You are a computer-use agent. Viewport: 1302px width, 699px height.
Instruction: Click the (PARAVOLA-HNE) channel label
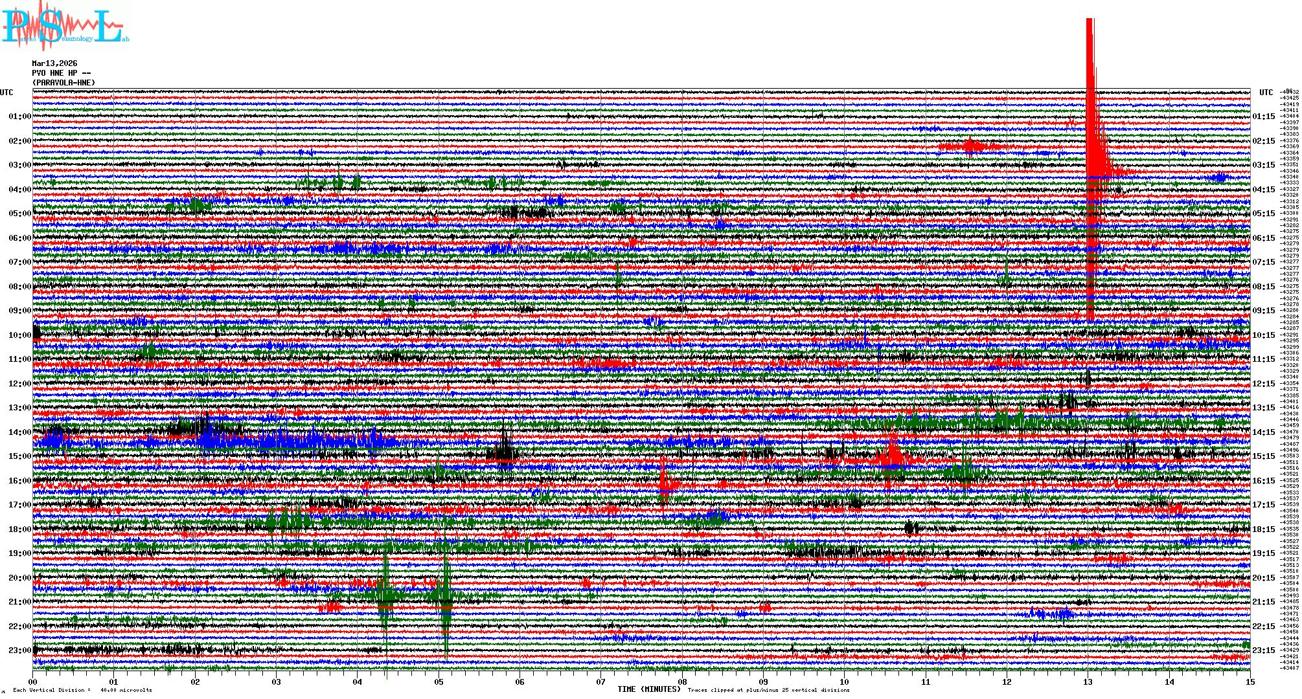(x=63, y=83)
